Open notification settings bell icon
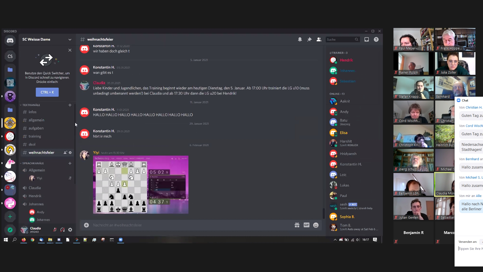Viewport: 483px width, 272px height. pyautogui.click(x=300, y=39)
